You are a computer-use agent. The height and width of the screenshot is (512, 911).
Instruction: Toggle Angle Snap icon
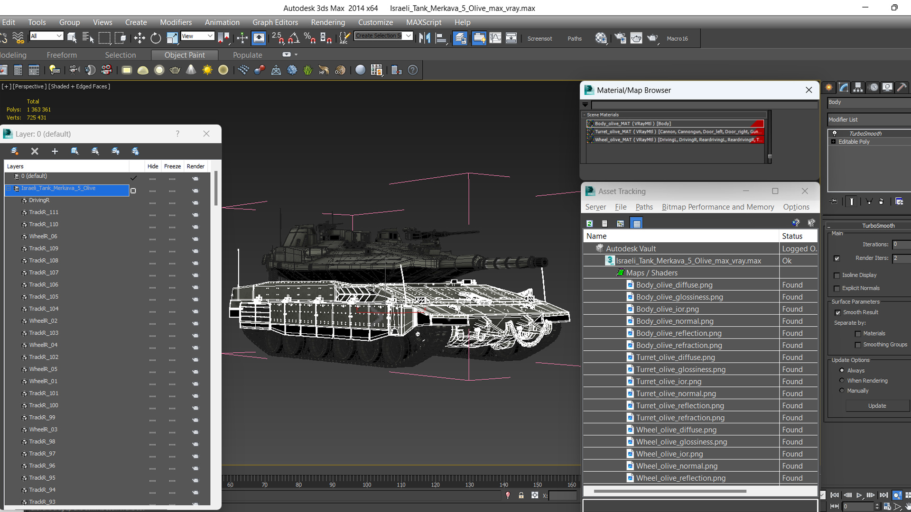[294, 38]
